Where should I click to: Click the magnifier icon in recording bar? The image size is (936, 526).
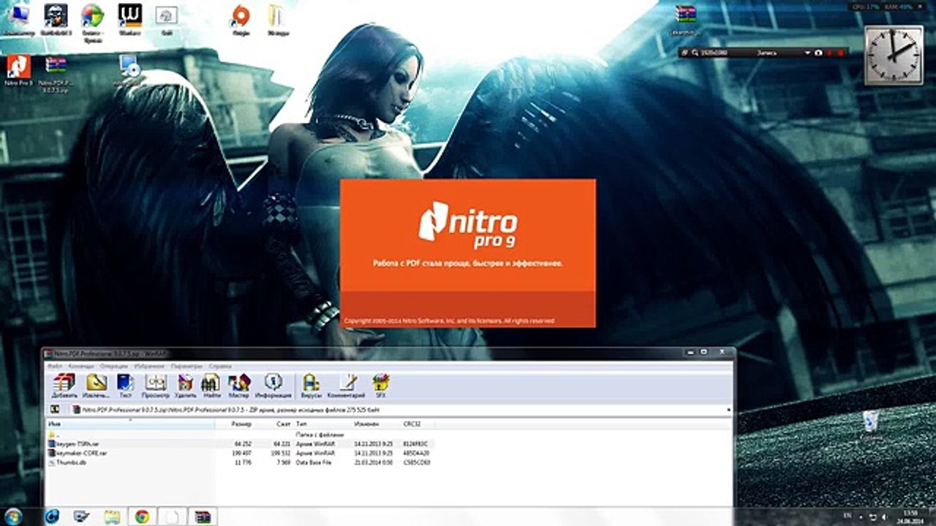pos(694,53)
